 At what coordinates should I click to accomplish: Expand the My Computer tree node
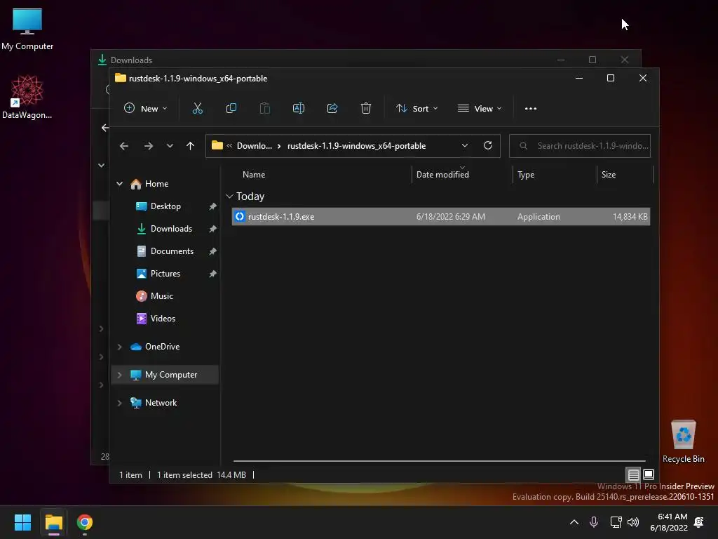click(x=119, y=375)
